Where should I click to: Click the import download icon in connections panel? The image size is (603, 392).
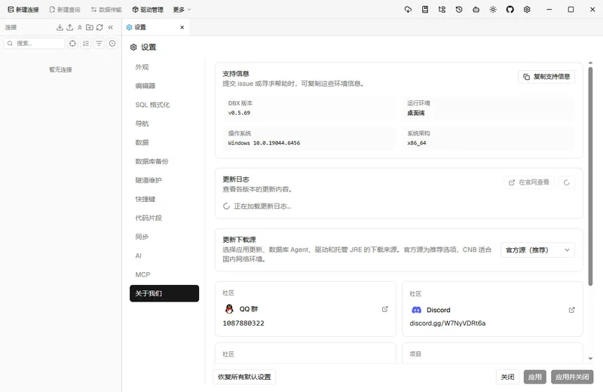click(60, 27)
